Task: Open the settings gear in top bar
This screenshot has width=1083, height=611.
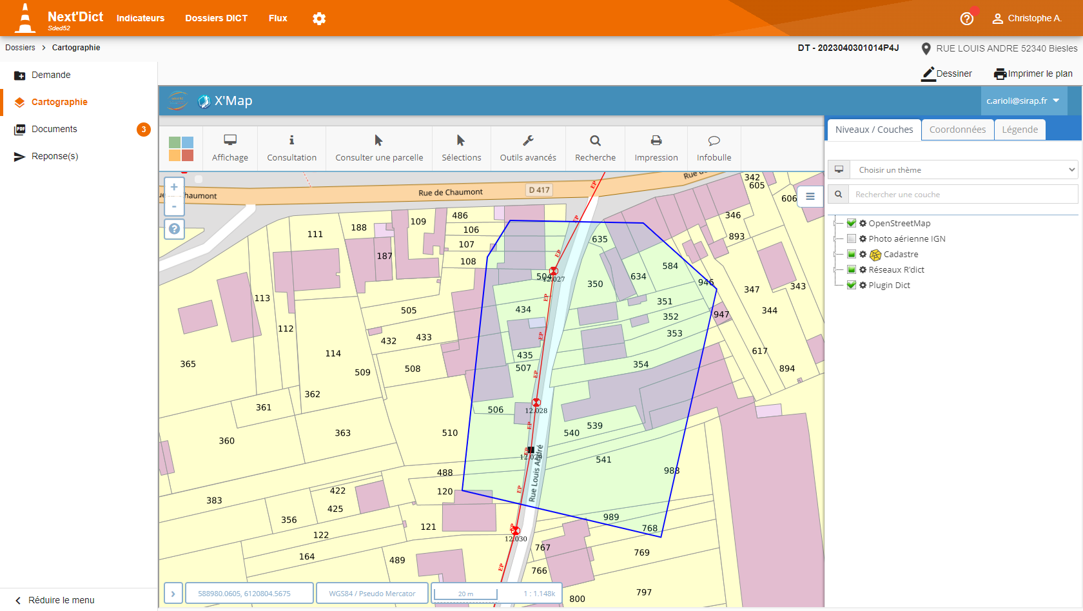Action: coord(319,19)
